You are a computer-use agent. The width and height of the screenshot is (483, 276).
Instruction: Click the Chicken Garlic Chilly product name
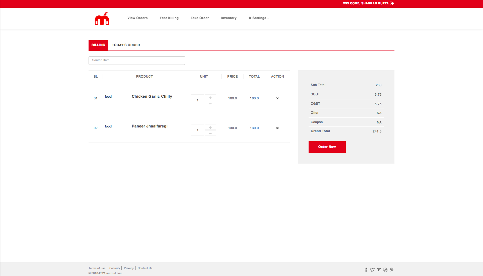coord(152,96)
